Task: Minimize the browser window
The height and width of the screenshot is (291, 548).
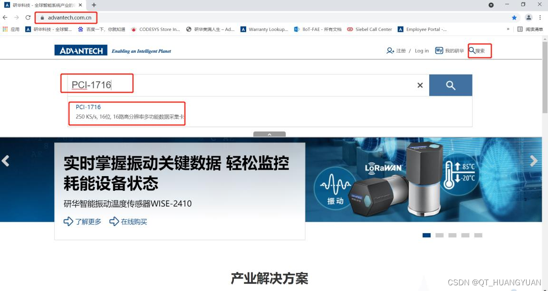Action: point(507,5)
